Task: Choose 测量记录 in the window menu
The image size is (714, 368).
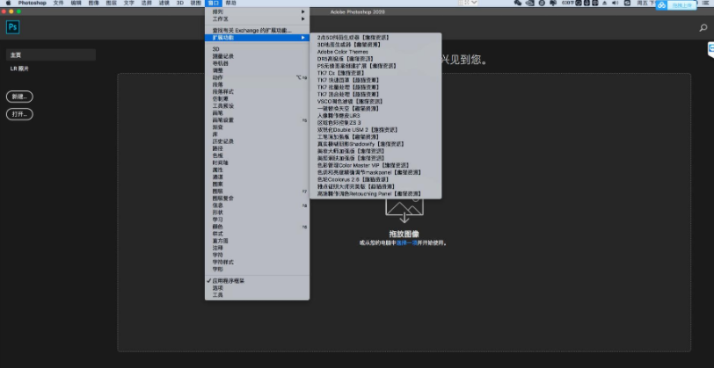Action: click(257, 56)
